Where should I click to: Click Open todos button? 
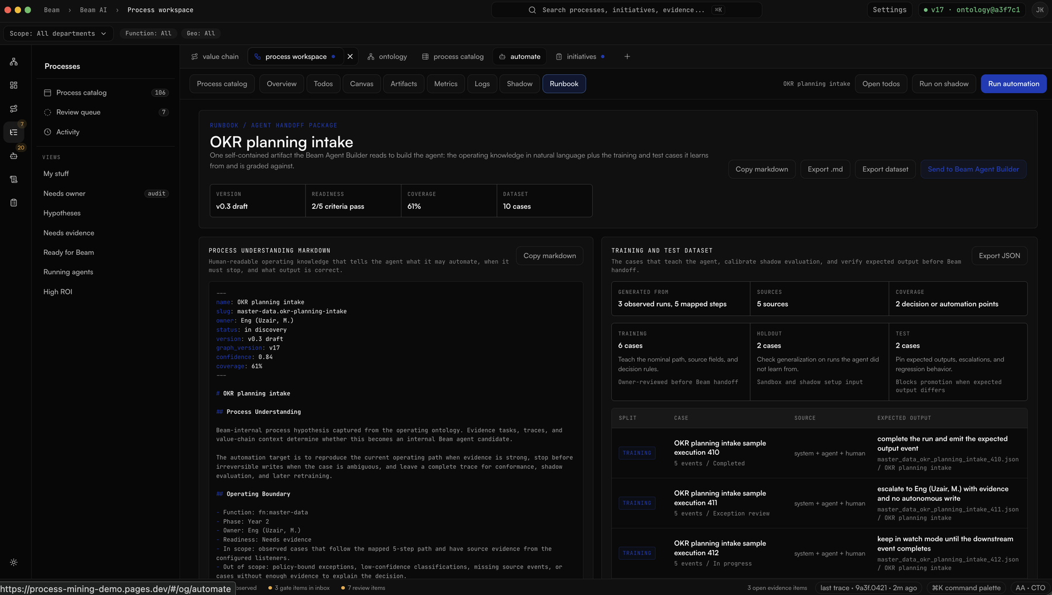881,84
